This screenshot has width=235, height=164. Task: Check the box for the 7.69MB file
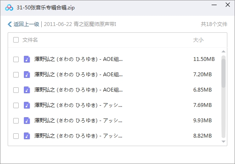tap(16, 105)
